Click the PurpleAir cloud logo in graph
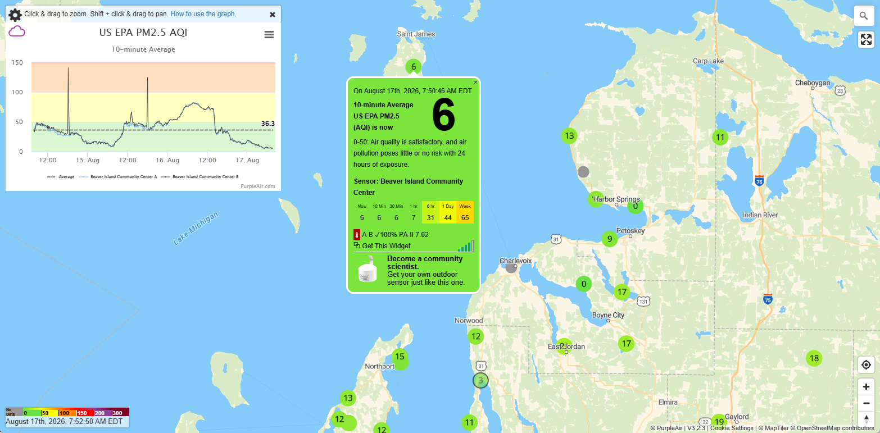The height and width of the screenshot is (433, 880). (17, 31)
